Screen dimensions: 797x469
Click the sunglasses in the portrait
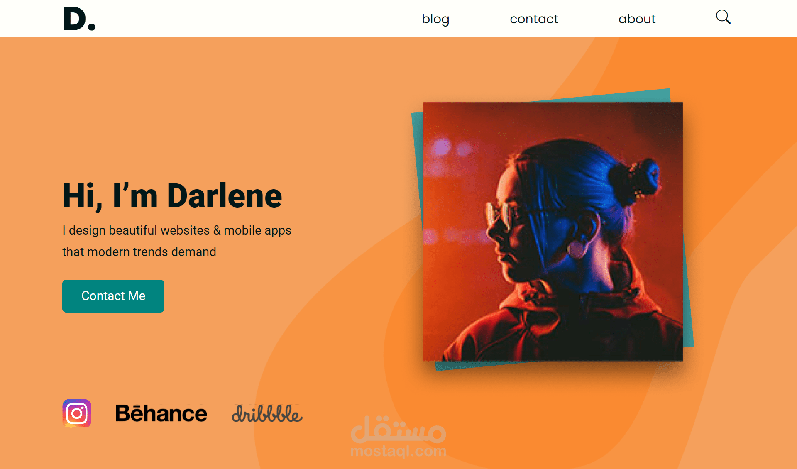500,214
